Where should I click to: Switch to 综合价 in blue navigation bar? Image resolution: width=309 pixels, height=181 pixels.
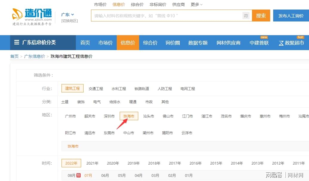pos(150,43)
